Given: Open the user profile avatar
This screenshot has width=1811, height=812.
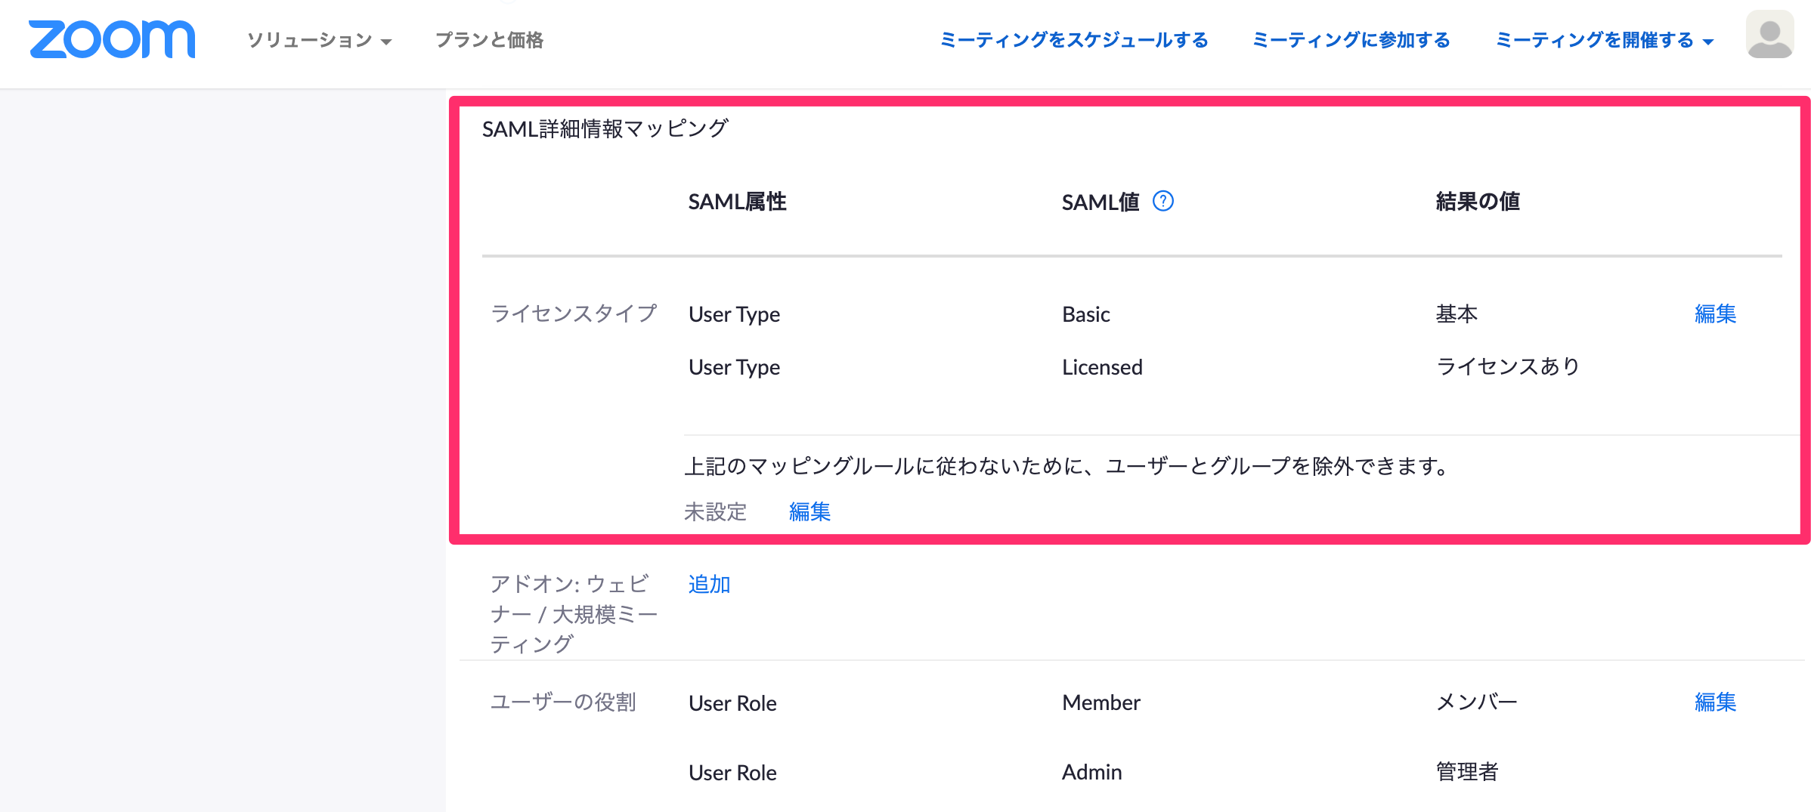Looking at the screenshot, I should pyautogui.click(x=1769, y=35).
